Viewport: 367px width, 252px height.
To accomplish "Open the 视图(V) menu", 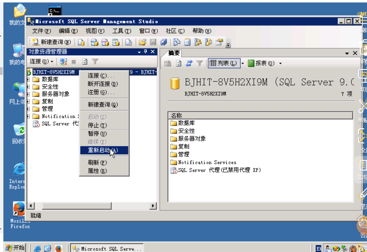I will (x=95, y=31).
